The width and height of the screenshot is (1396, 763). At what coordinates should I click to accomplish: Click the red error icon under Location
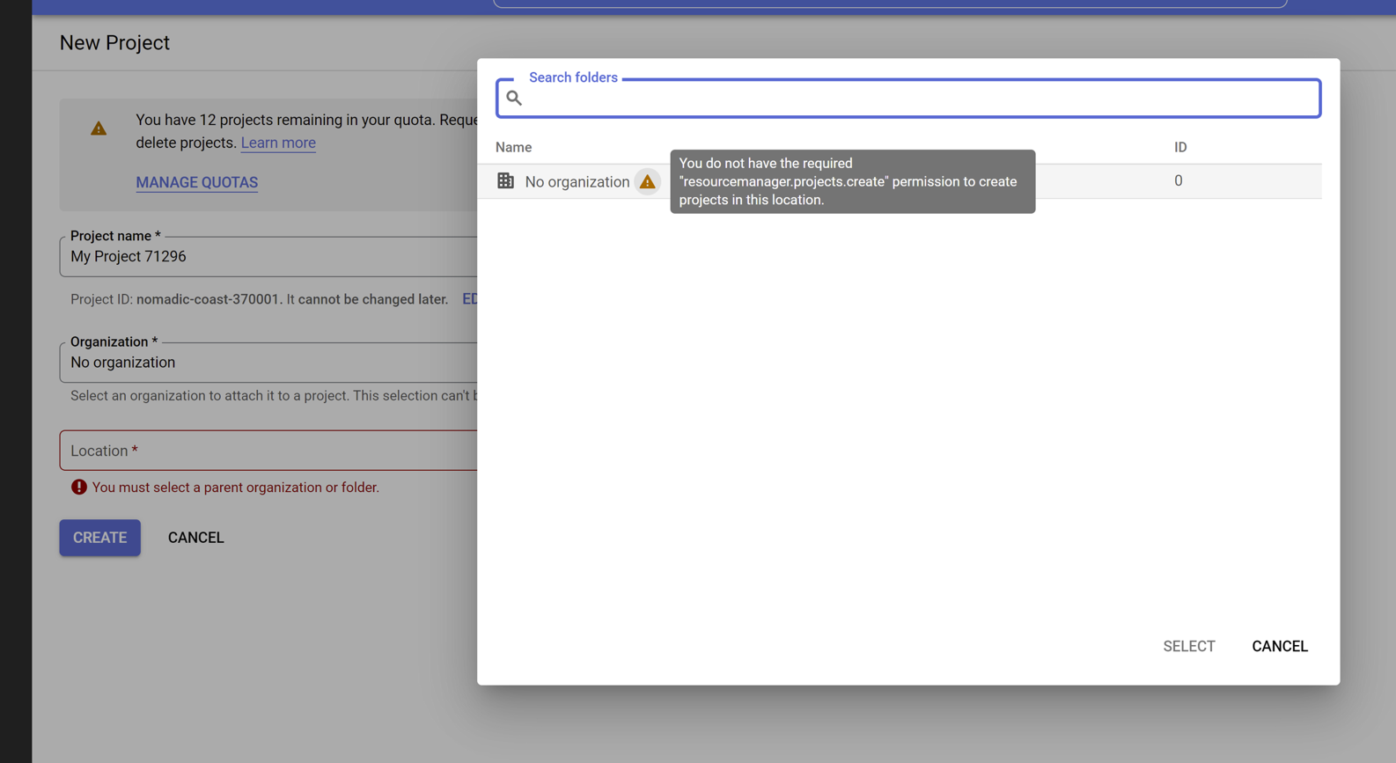(79, 488)
